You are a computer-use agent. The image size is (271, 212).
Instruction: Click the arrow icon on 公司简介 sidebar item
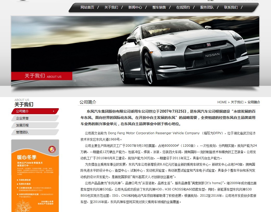54,111
